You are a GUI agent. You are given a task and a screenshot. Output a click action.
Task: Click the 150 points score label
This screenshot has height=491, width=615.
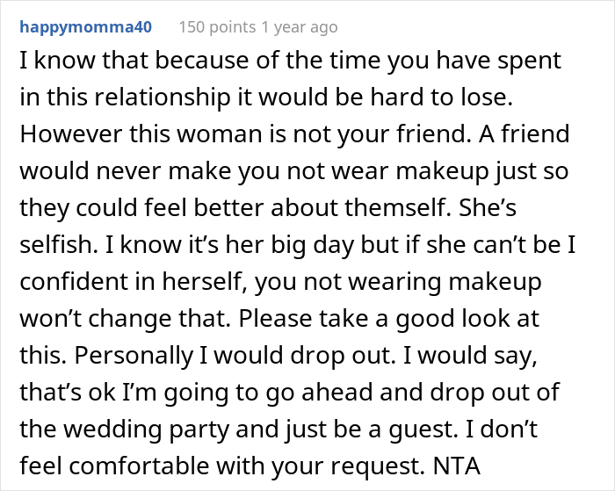click(x=217, y=27)
